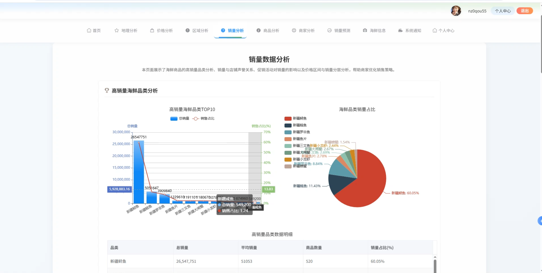Click the trophy icon by 高销量海鲜品类分析
The image size is (542, 273).
[x=107, y=90]
